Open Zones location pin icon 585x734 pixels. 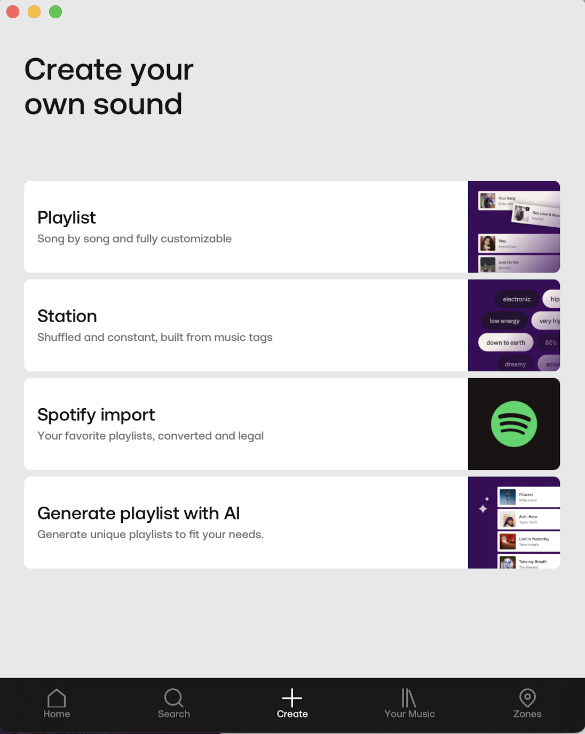(527, 698)
